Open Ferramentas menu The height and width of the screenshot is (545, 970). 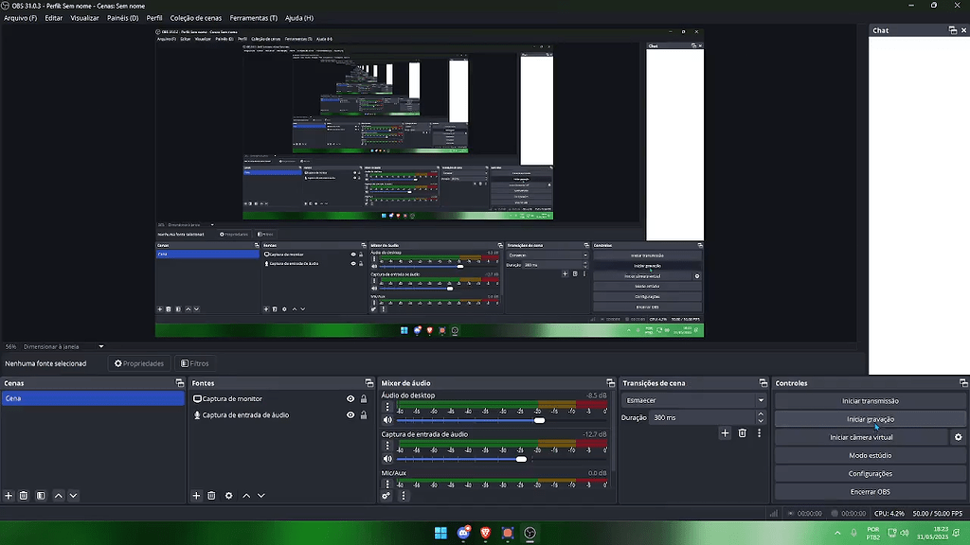point(254,18)
